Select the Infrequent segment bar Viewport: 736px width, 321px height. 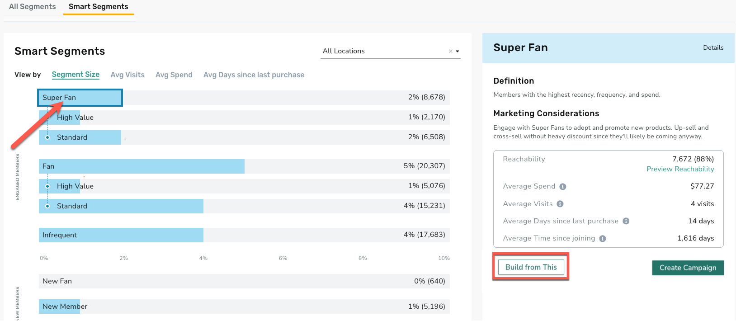(244, 235)
